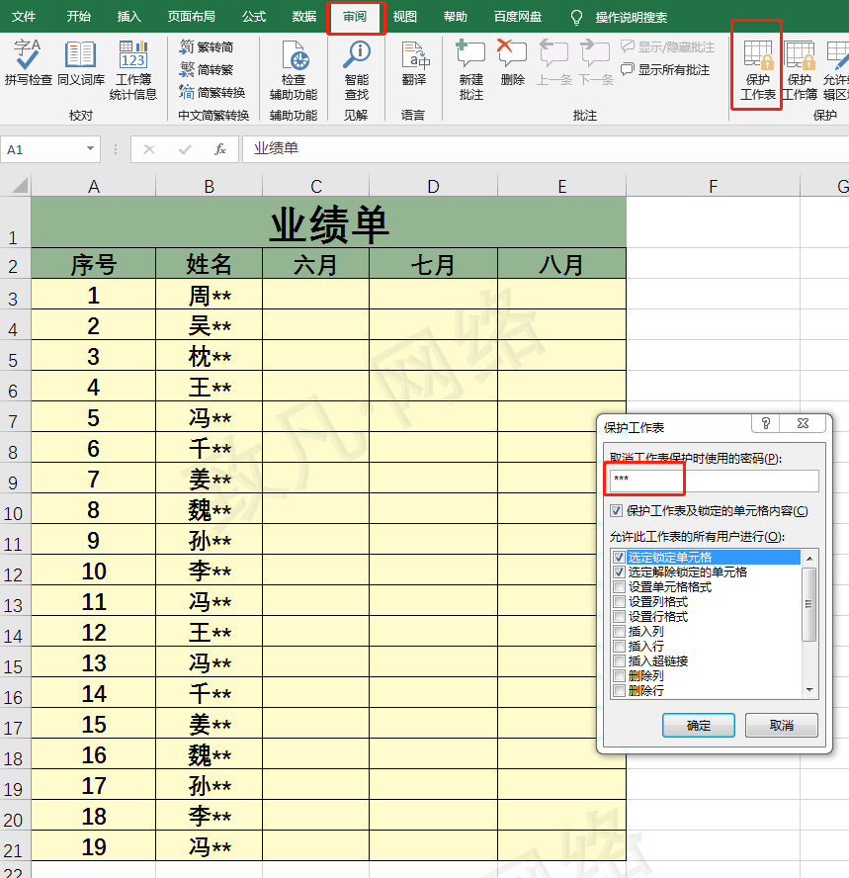
Task: Delete the comment with 删除 icon
Action: click(x=512, y=53)
